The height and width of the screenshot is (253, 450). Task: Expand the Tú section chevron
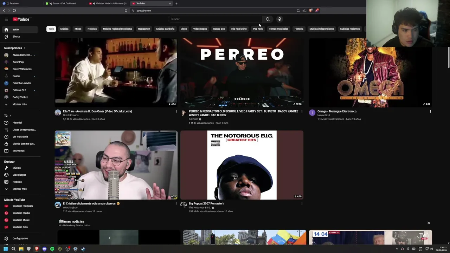point(10,116)
